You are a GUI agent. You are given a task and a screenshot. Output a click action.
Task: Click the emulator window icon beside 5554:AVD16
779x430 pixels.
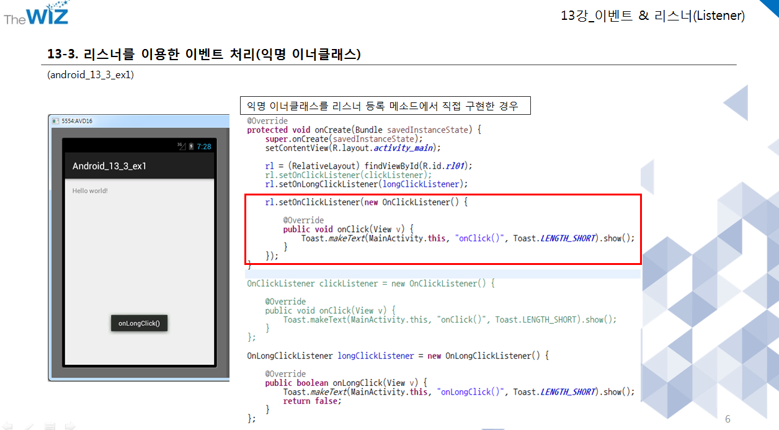click(55, 120)
